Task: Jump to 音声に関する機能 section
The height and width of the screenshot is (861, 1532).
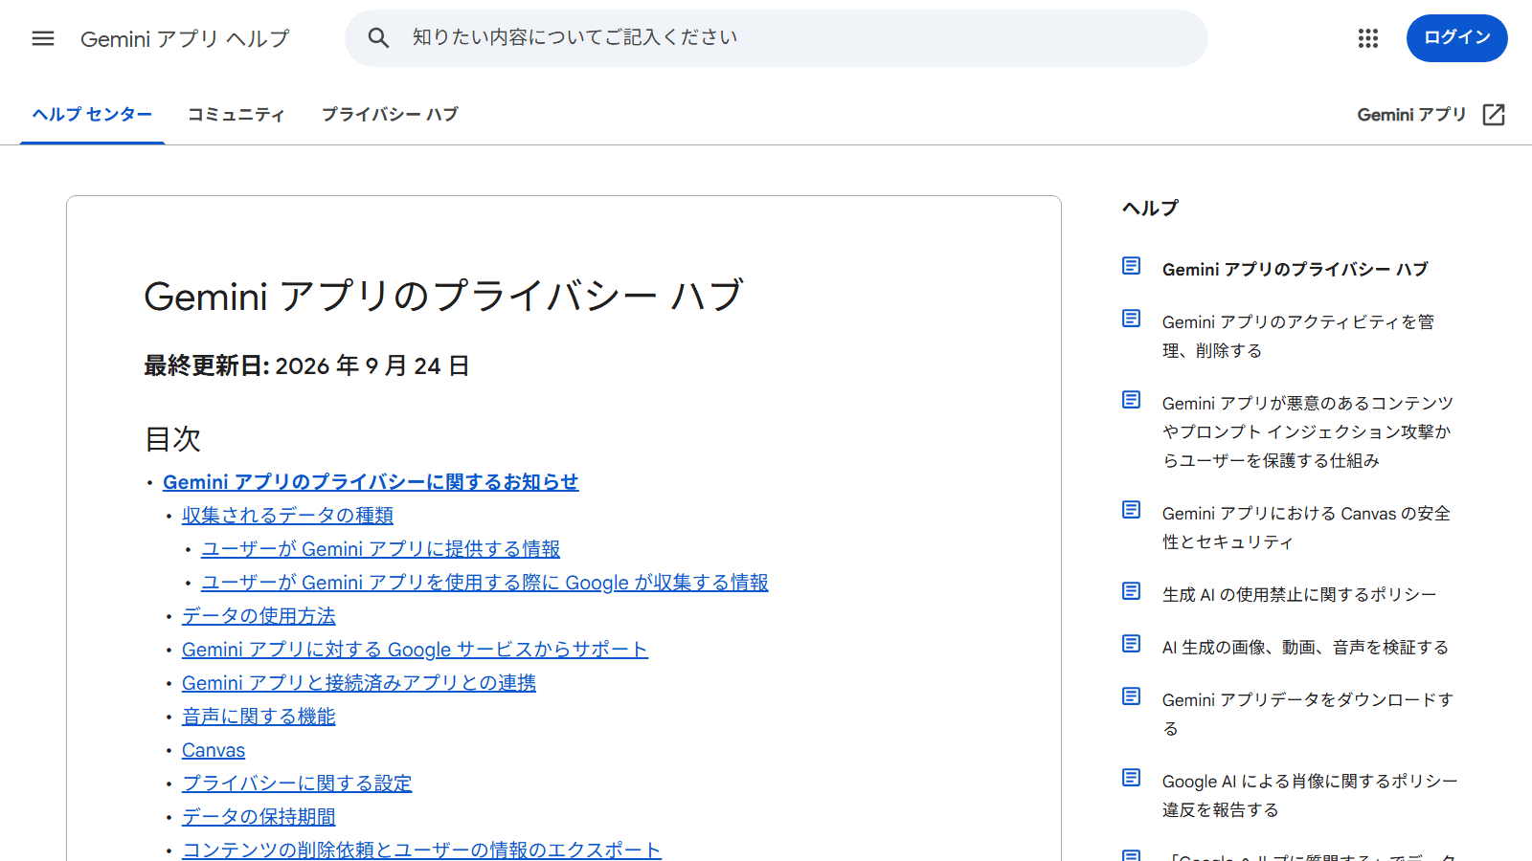Action: pos(259,717)
